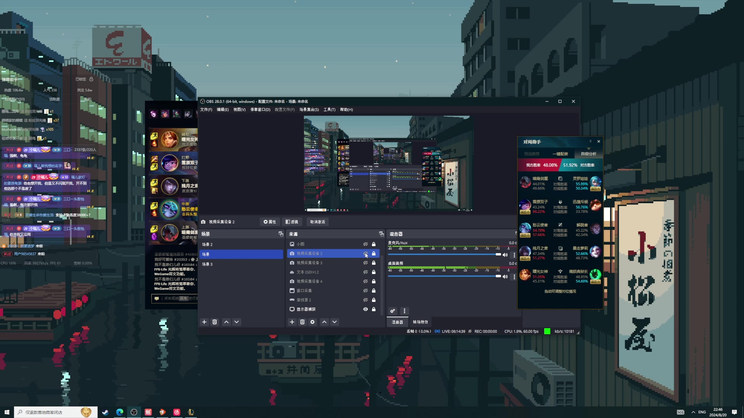The image size is (744, 418).
Task: Close the 对局助手 panel
Action: pos(599,141)
